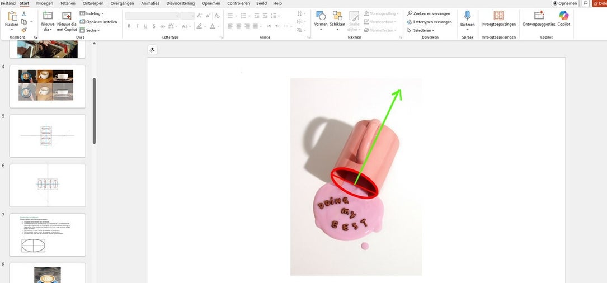
Task: Center text in Alinea group
Action: [x=239, y=26]
